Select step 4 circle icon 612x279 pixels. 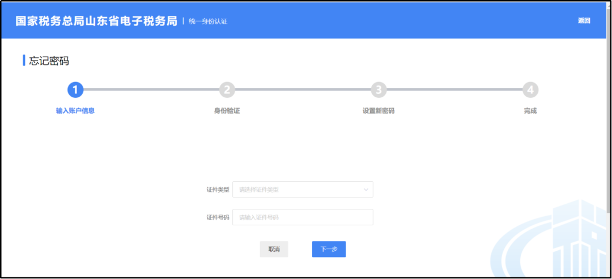click(530, 90)
